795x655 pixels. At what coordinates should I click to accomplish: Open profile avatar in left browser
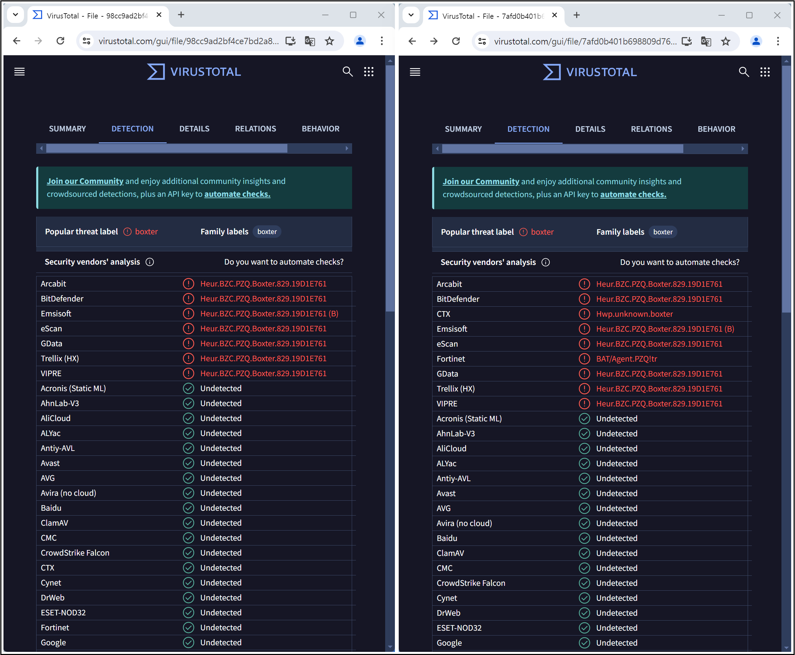(360, 41)
